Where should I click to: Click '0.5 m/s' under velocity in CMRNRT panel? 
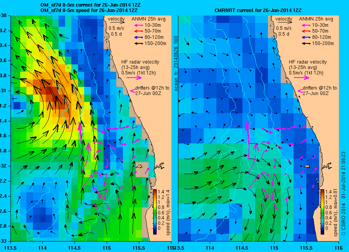click(x=284, y=28)
